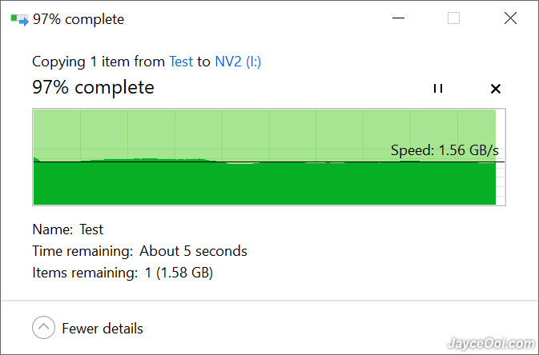Pause the file copy operation
Viewport: 539px width, 355px height.
[x=438, y=89]
